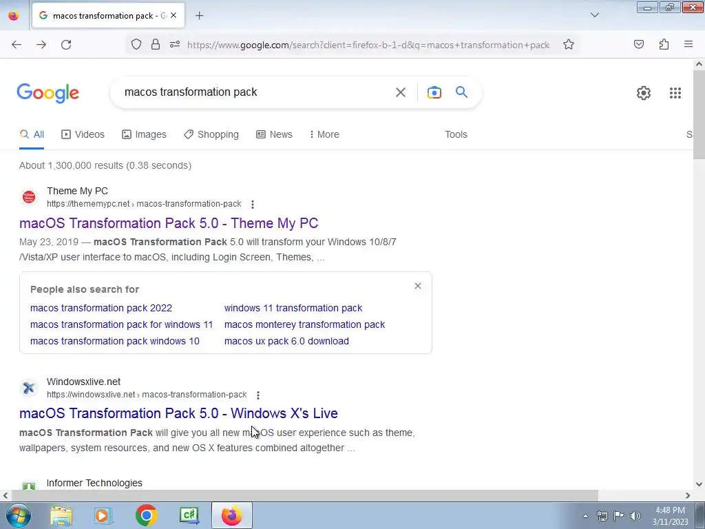The height and width of the screenshot is (529, 705).
Task: Show hidden system tray icons arrow
Action: click(x=585, y=517)
